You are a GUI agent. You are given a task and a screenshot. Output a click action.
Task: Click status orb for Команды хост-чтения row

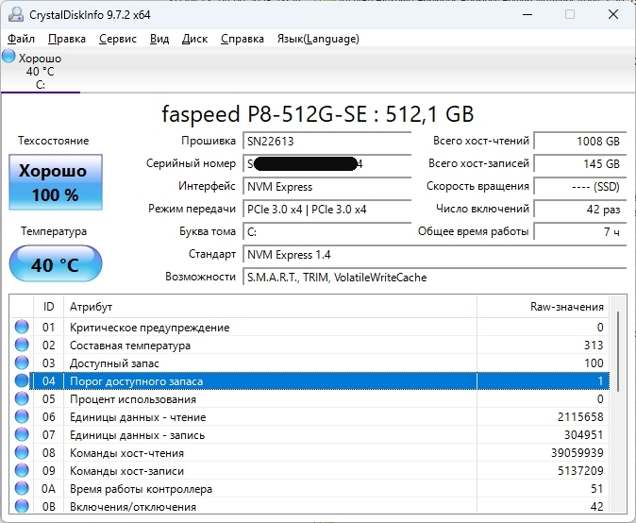click(22, 453)
